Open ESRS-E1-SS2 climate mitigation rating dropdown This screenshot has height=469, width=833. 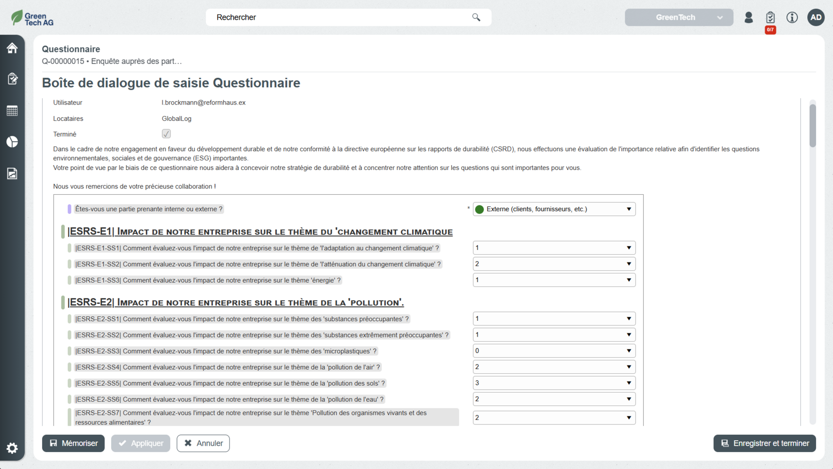tap(554, 264)
